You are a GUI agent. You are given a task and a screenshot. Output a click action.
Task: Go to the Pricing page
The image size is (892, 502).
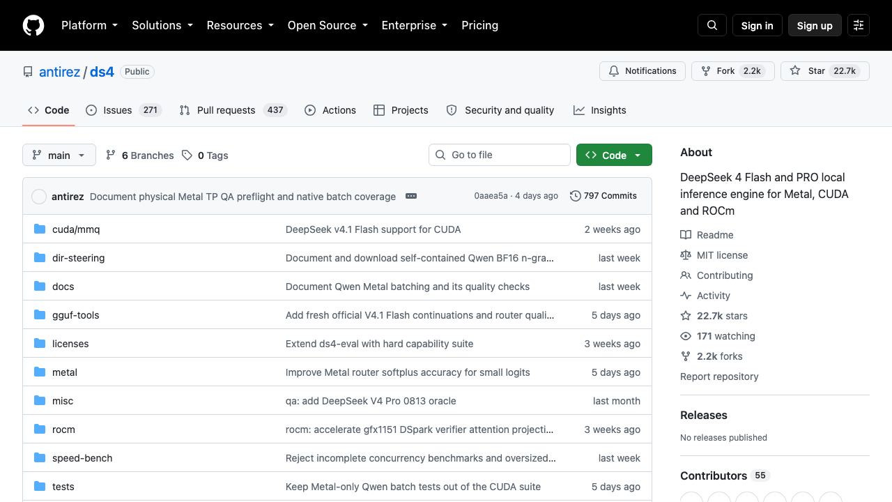(x=479, y=25)
